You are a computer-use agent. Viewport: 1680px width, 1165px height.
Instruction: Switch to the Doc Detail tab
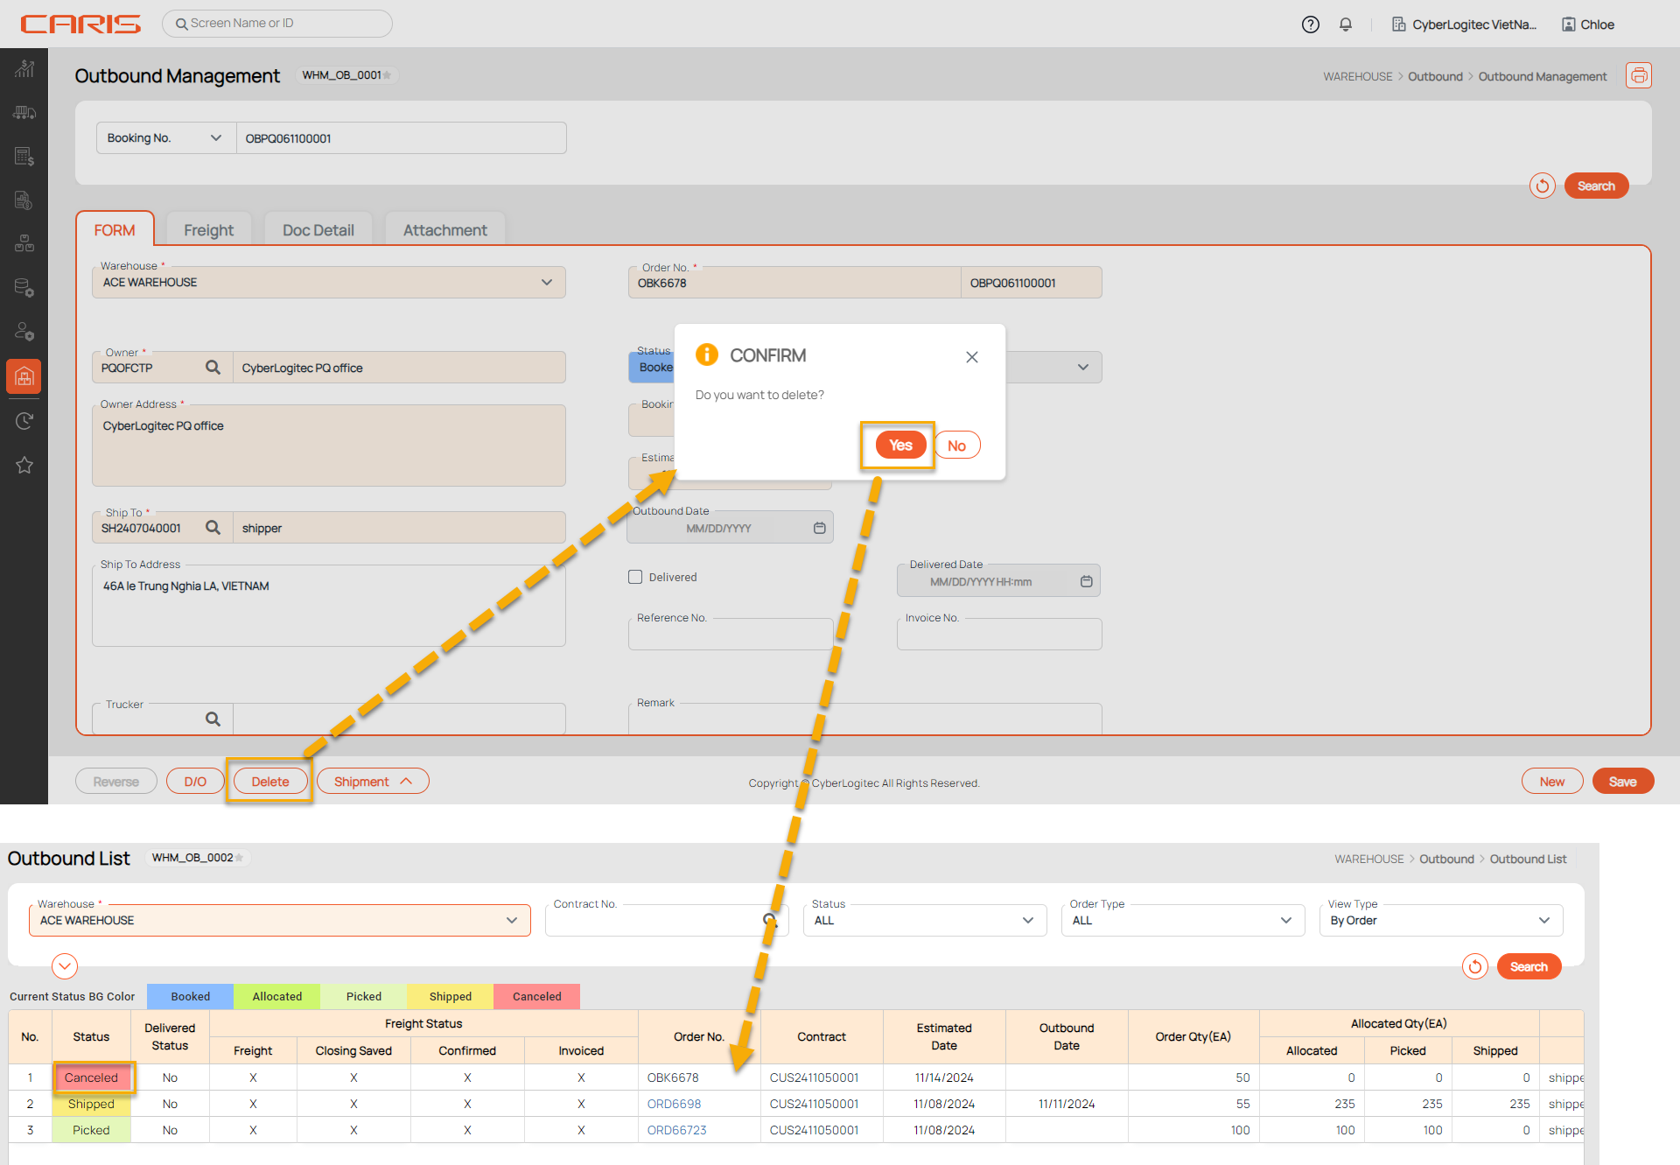pos(318,230)
